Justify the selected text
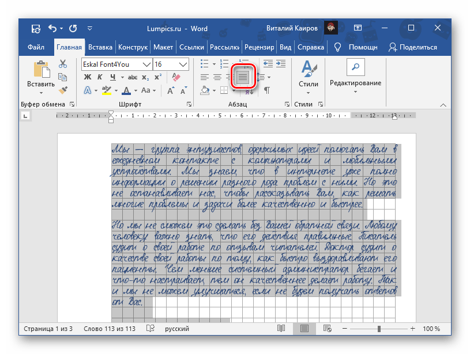Image resolution: width=470 pixels, height=354 pixels. click(244, 78)
